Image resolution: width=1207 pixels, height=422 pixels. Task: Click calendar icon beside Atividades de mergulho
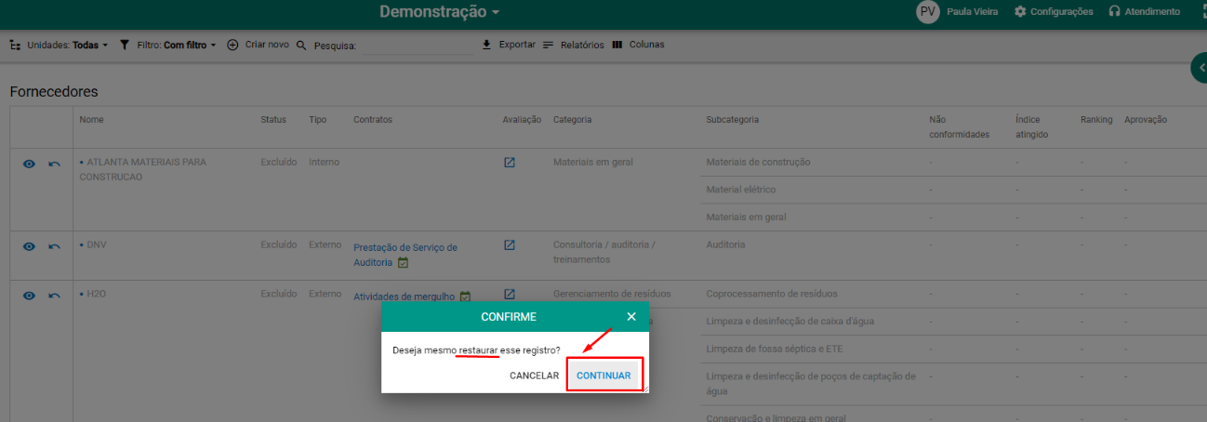click(x=465, y=297)
